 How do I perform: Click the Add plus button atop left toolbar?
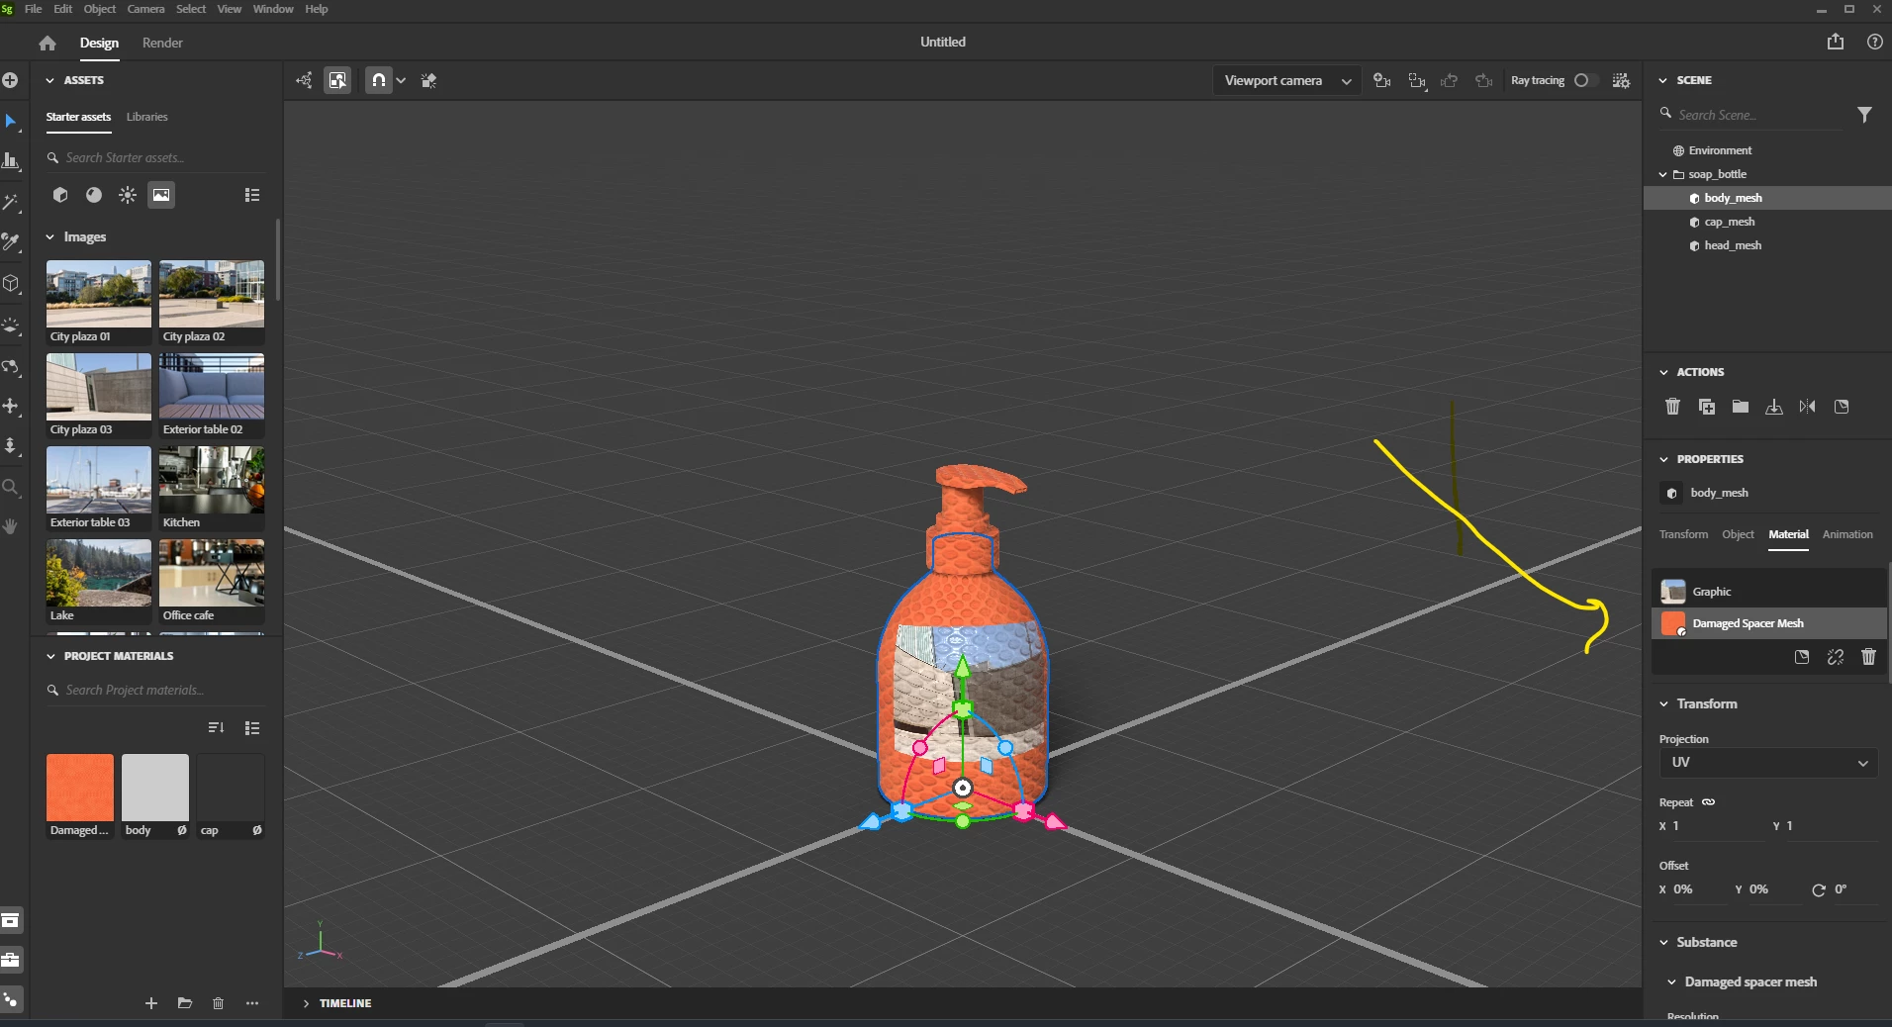click(x=11, y=80)
